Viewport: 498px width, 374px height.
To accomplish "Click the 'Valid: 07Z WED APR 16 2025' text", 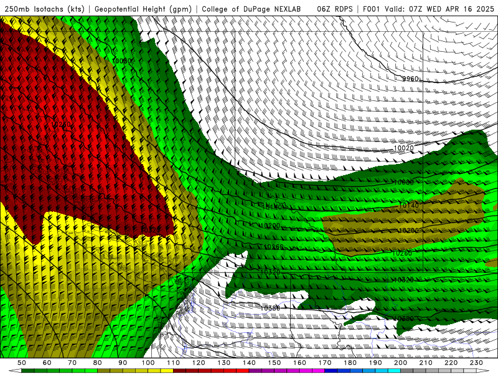I will 439,9.
